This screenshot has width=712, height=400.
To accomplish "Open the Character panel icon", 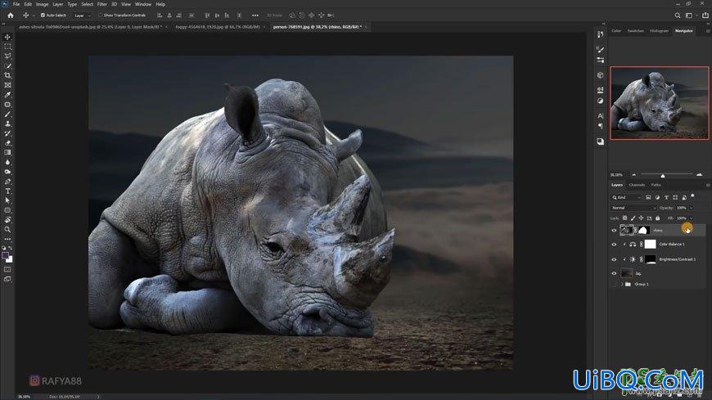I will click(x=601, y=116).
